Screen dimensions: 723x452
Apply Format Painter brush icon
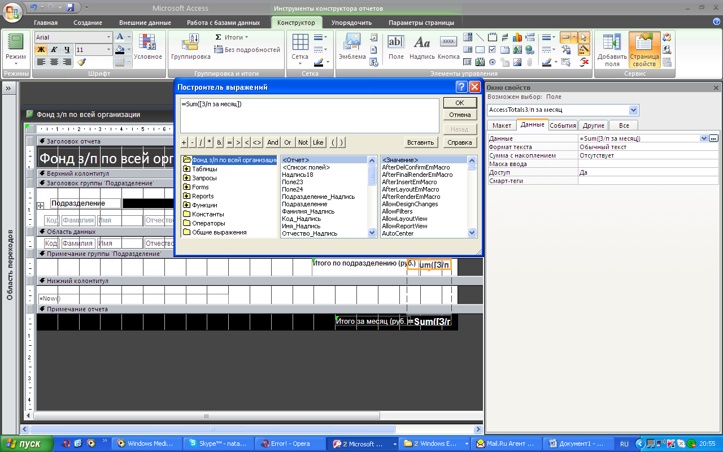pos(81,62)
